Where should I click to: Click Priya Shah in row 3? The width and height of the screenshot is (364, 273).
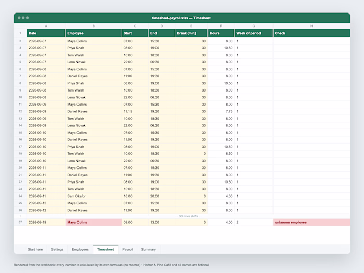tap(94, 48)
